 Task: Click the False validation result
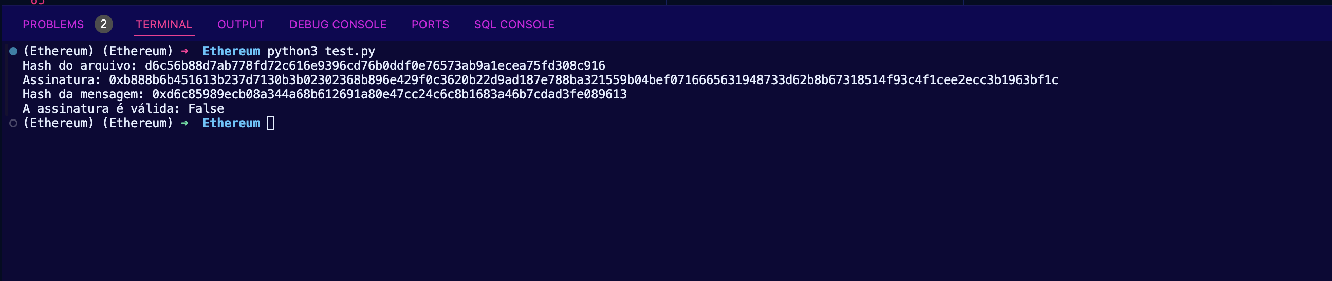tap(206, 109)
